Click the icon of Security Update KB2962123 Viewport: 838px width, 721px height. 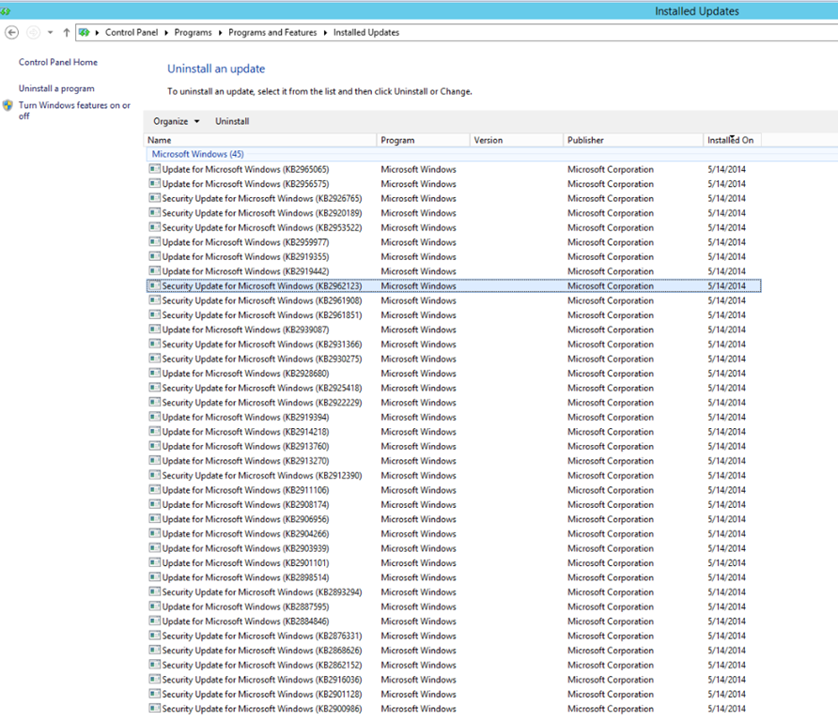pos(154,285)
